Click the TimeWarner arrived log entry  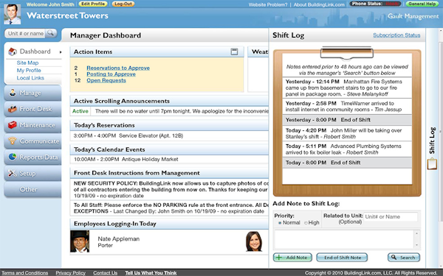coord(347,107)
